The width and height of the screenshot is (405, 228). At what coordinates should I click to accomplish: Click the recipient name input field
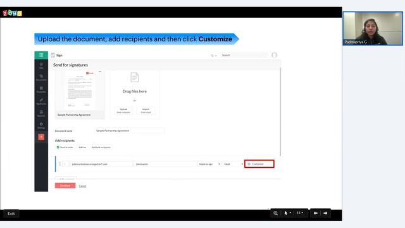pos(165,164)
